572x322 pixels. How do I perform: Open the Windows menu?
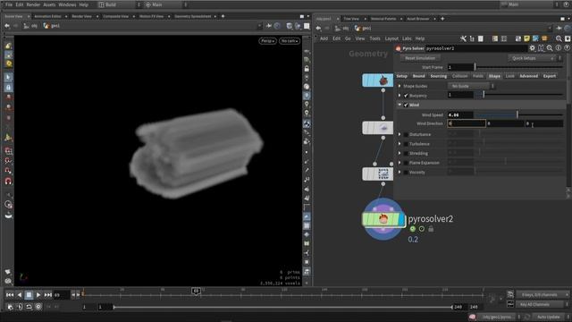[x=67, y=4]
